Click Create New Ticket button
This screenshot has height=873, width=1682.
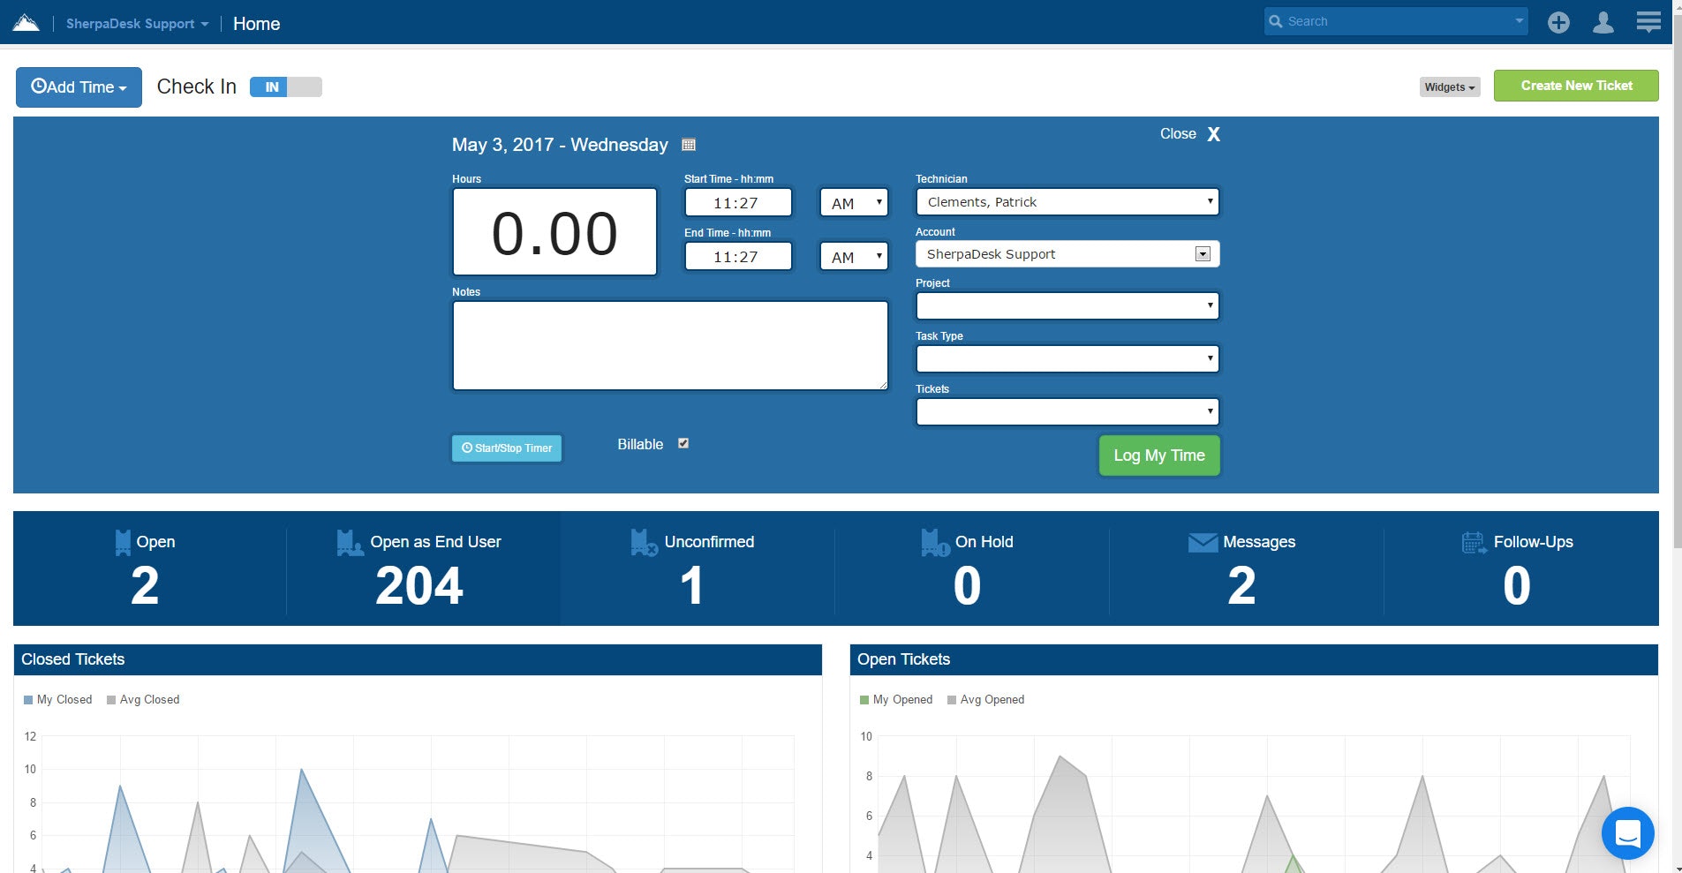click(1576, 86)
